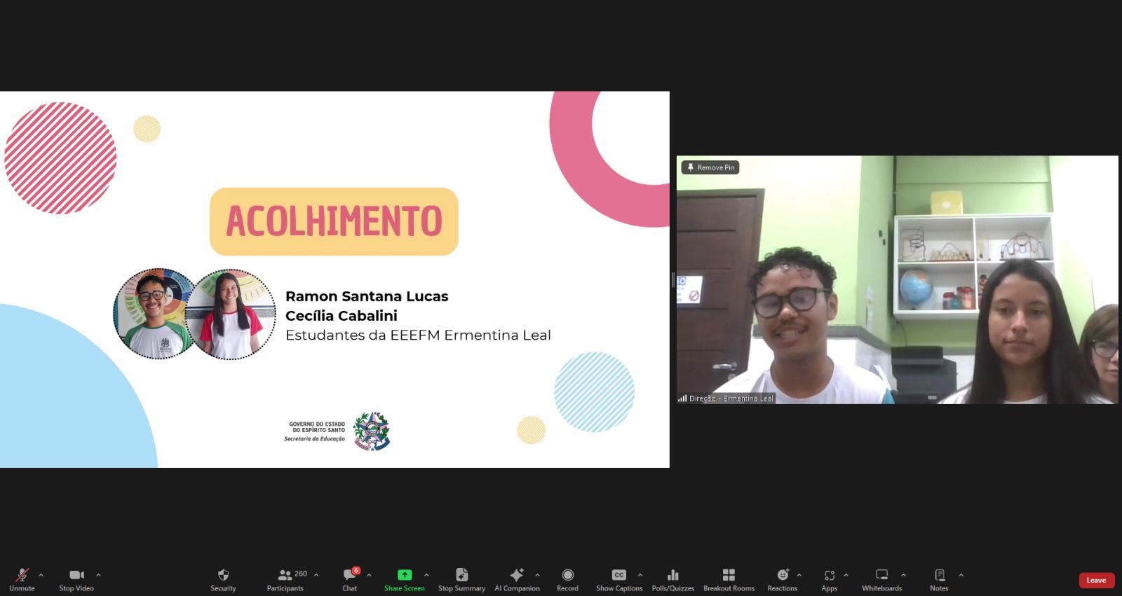The height and width of the screenshot is (596, 1122).
Task: Expand participants options arrow
Action: pos(316,575)
